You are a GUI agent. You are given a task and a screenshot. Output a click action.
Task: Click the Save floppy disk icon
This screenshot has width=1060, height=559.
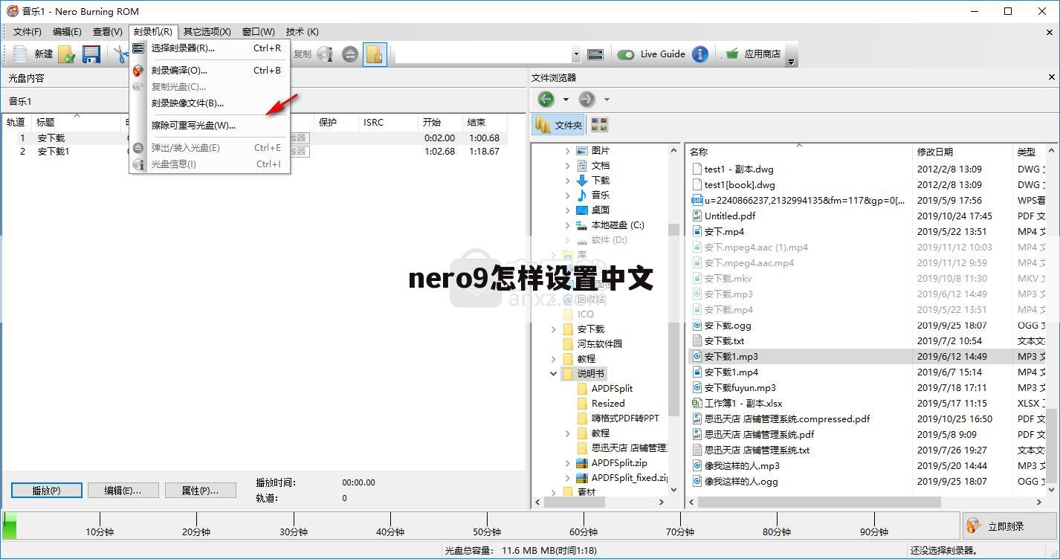pos(91,54)
